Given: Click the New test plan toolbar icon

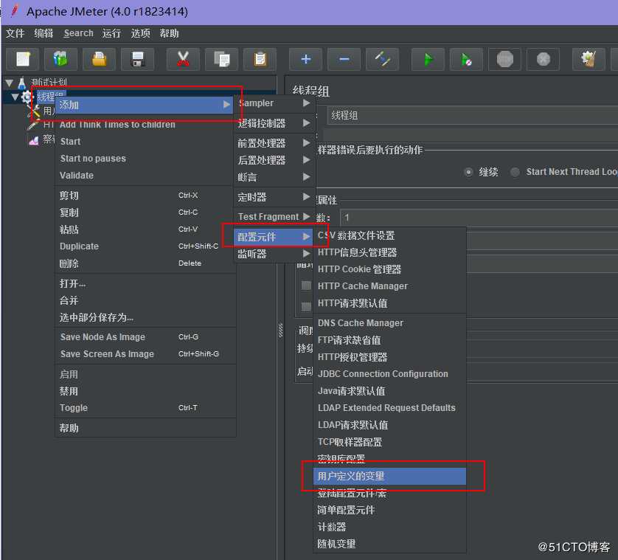Looking at the screenshot, I should [22, 60].
